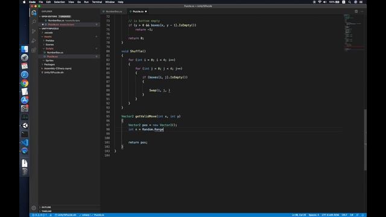Open Safari from the Dock
The width and height of the screenshot is (386, 217).
(x=24, y=75)
